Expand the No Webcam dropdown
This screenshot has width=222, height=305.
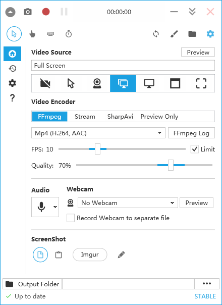[128, 202]
